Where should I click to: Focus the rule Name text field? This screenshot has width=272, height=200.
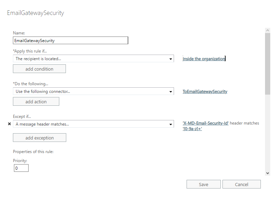pyautogui.click(x=70, y=40)
